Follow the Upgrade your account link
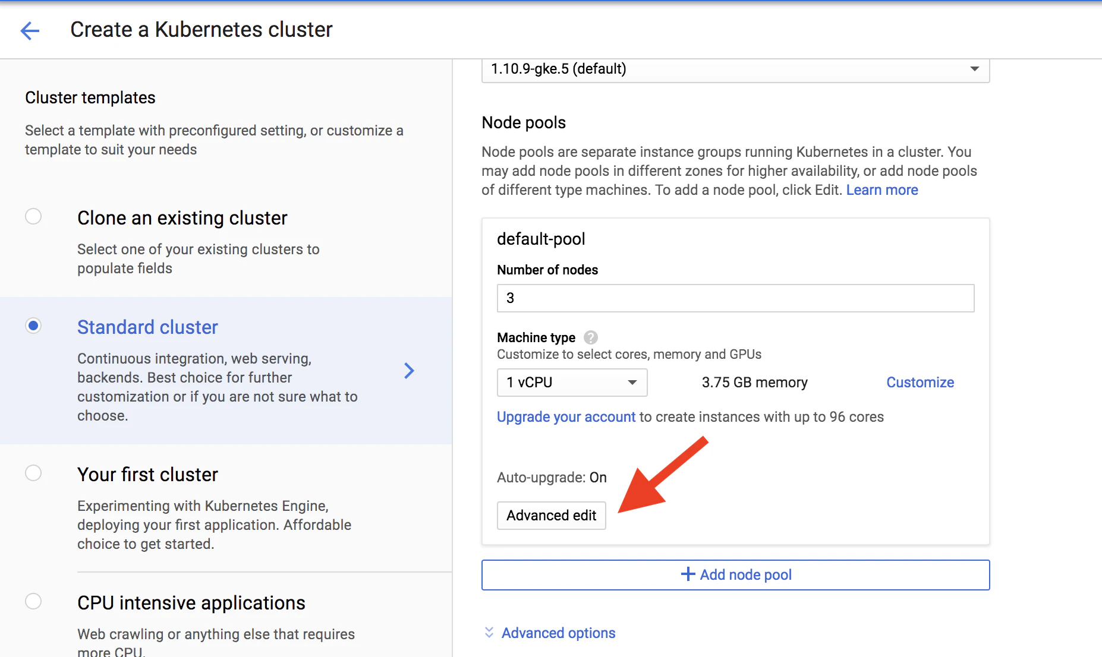This screenshot has width=1102, height=657. [x=566, y=417]
